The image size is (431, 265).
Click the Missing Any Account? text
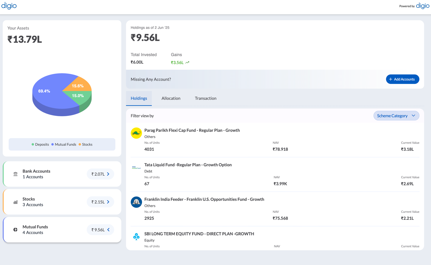point(151,79)
